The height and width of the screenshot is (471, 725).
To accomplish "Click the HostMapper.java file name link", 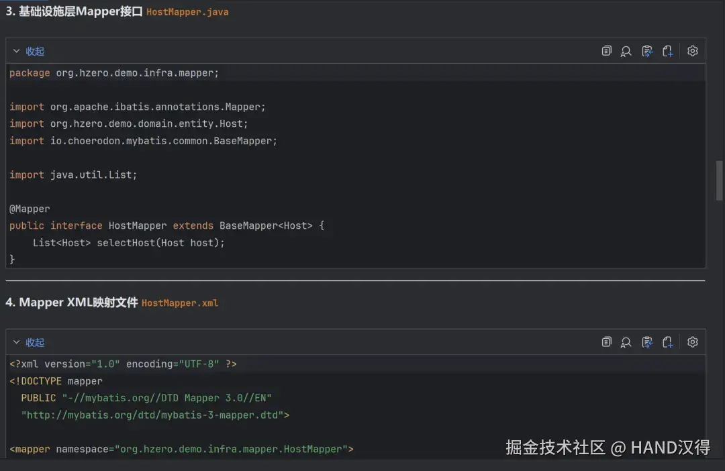I will coord(187,12).
